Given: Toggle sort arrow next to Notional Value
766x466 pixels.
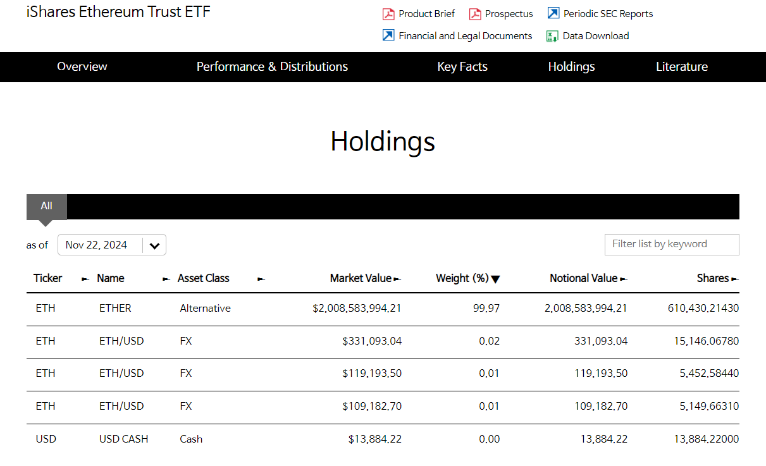Looking at the screenshot, I should (624, 279).
